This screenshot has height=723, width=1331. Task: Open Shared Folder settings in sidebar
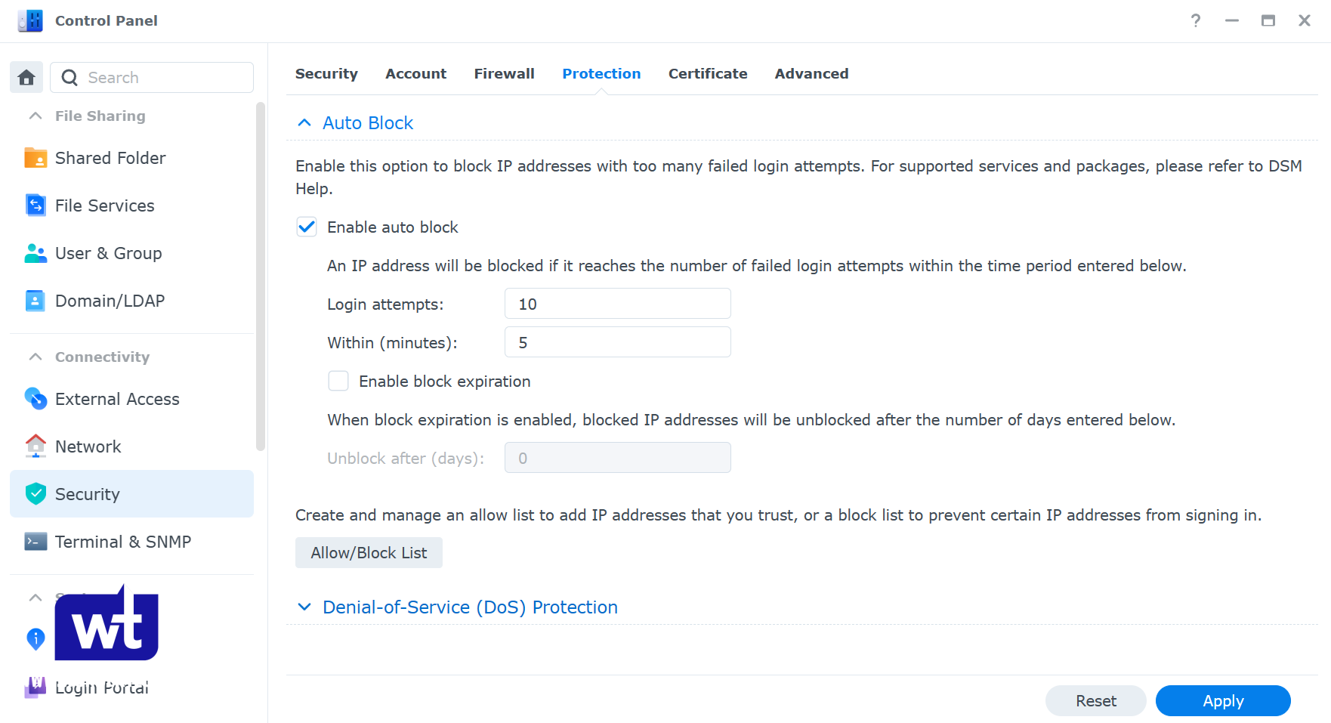[x=110, y=158]
